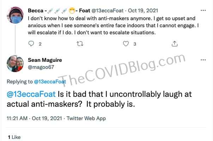Open Sean Maguire's profile photo
The image size is (213, 141).
point(15,64)
